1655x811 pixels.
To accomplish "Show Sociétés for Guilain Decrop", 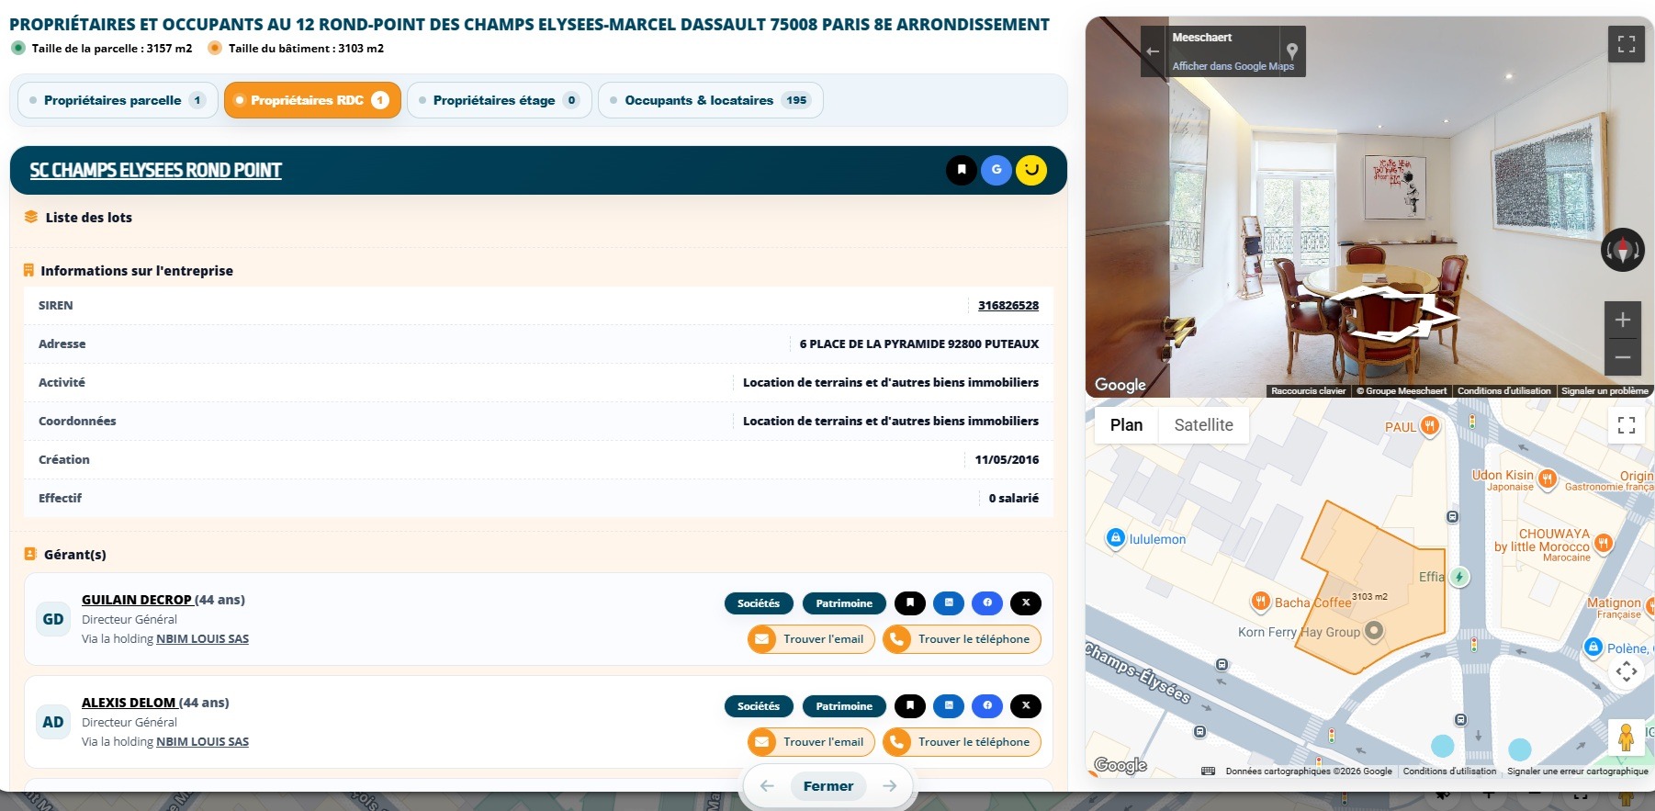I will pyautogui.click(x=759, y=603).
